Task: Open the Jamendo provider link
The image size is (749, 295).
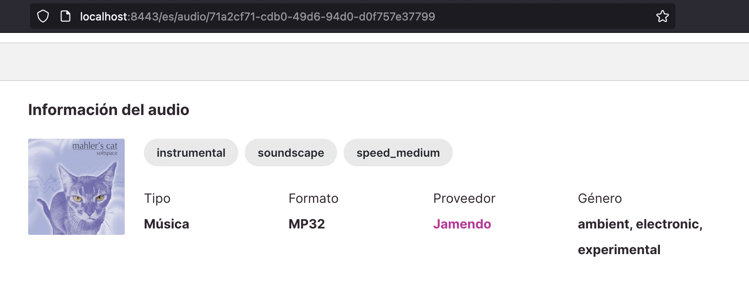Action: click(x=462, y=224)
